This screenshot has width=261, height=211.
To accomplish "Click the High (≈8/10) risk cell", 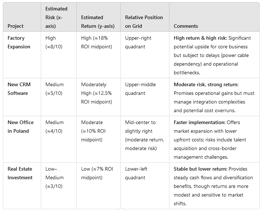I will 54,42.
